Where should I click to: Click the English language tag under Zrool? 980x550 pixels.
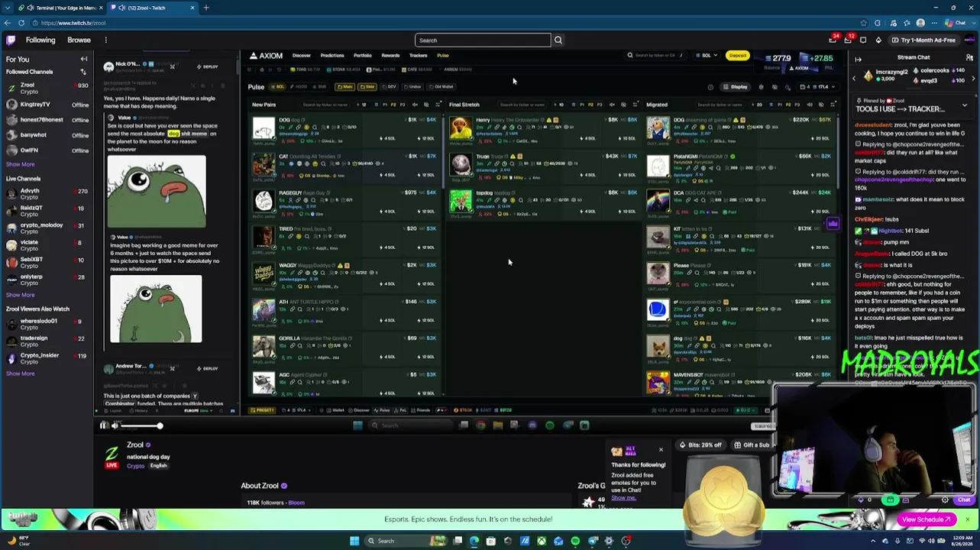[158, 465]
